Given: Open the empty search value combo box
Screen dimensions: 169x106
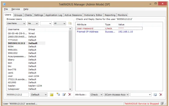Looking at the screenshot, I should point(46,23).
